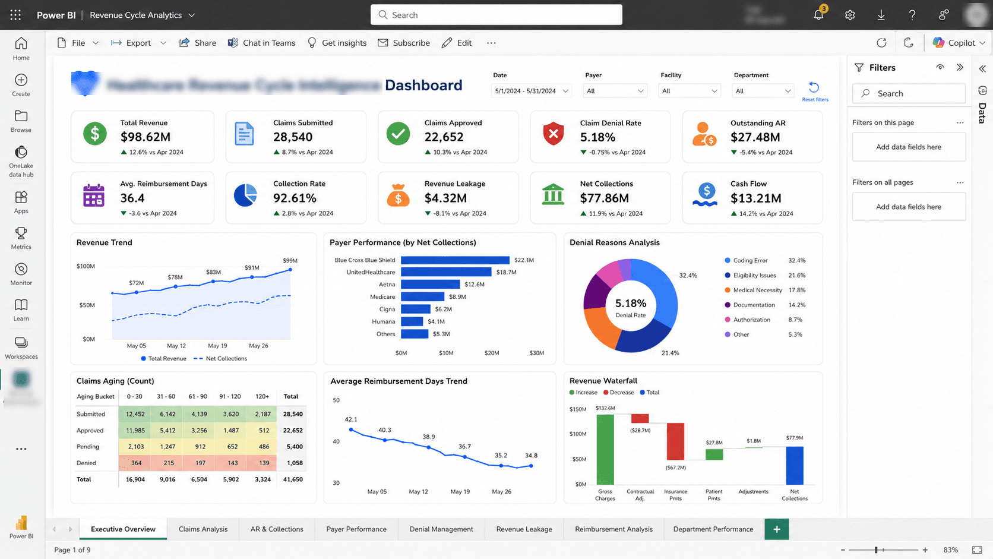This screenshot has width=993, height=559.
Task: Open the help question mark
Action: tap(912, 15)
